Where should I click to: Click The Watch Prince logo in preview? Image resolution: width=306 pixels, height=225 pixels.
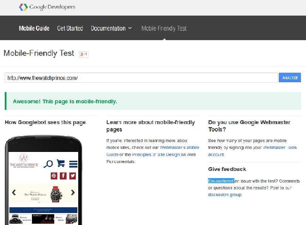pyautogui.click(x=24, y=161)
